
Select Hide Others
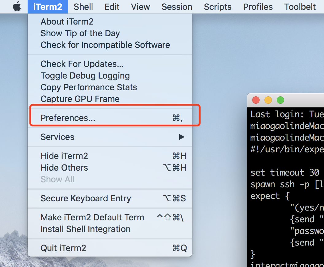[110, 168]
